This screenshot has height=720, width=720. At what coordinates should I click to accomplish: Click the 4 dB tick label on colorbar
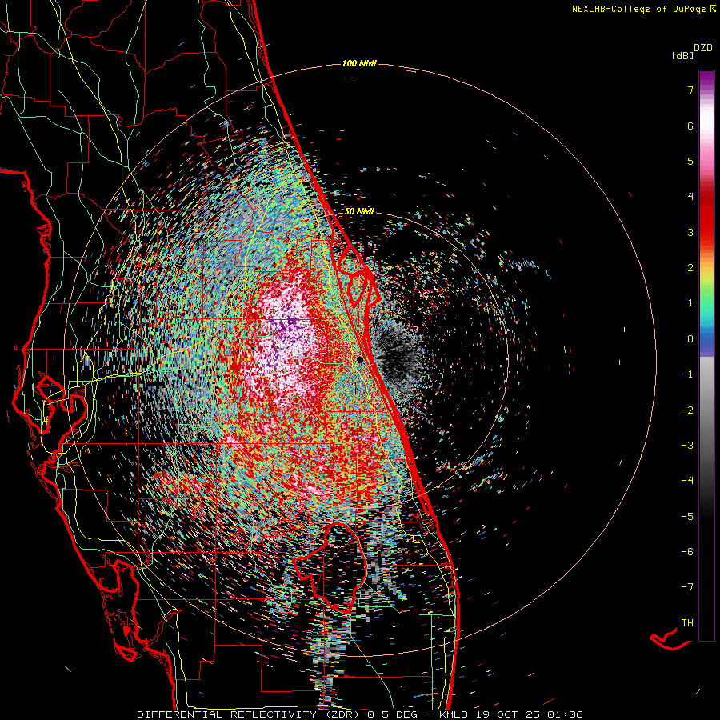click(690, 197)
